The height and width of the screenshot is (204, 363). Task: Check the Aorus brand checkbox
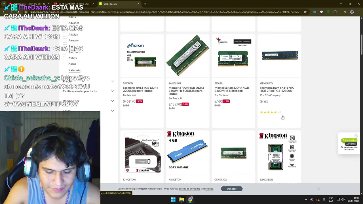[65, 64]
